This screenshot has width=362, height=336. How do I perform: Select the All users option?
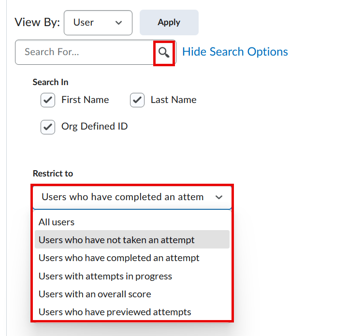pyautogui.click(x=57, y=222)
